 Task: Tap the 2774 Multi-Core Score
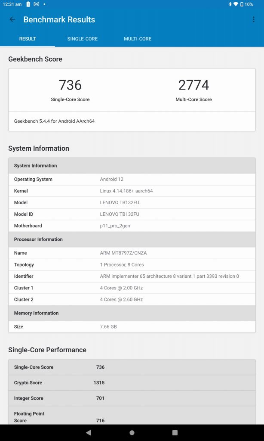tap(193, 85)
